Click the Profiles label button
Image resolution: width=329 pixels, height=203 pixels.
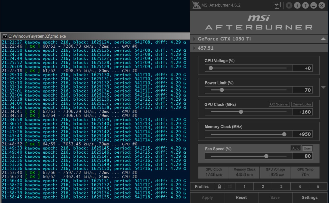202,186
